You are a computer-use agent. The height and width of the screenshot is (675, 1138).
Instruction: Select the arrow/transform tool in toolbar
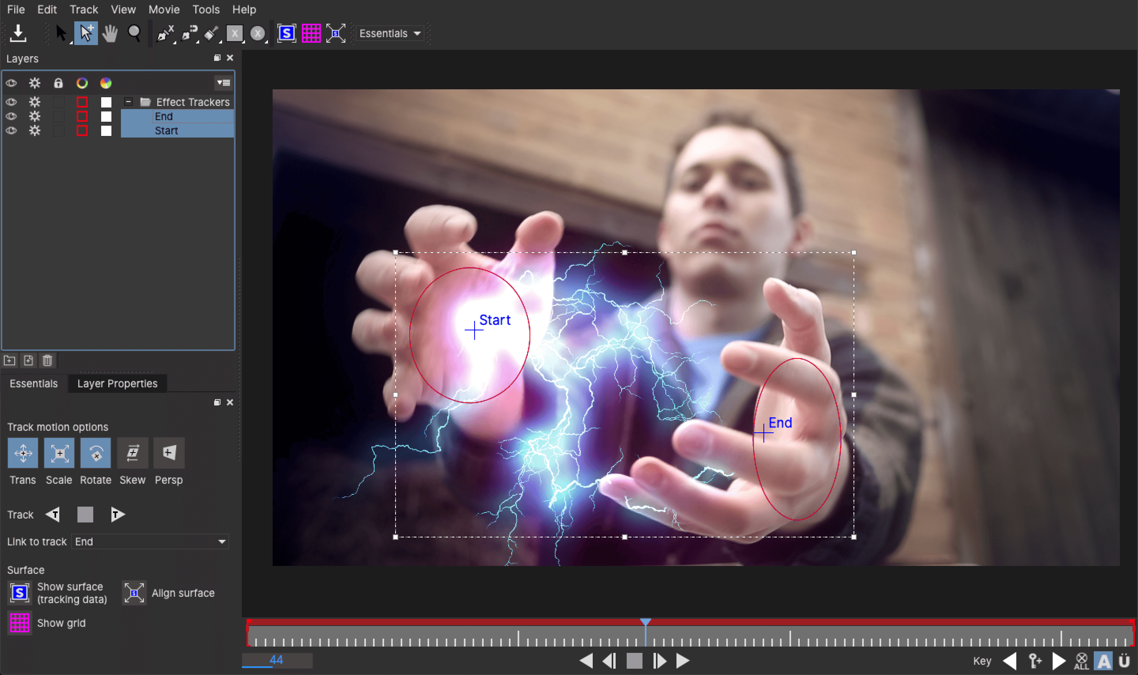(x=63, y=33)
